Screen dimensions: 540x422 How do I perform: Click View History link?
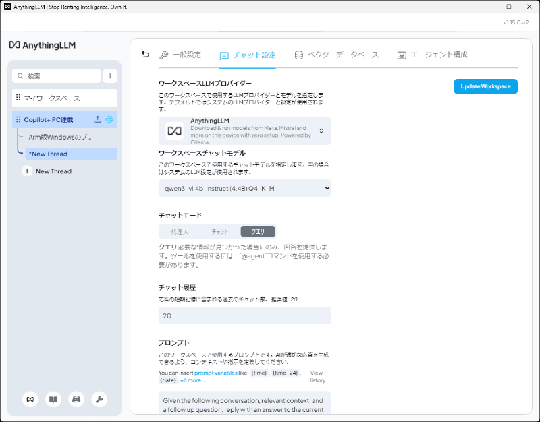[317, 377]
